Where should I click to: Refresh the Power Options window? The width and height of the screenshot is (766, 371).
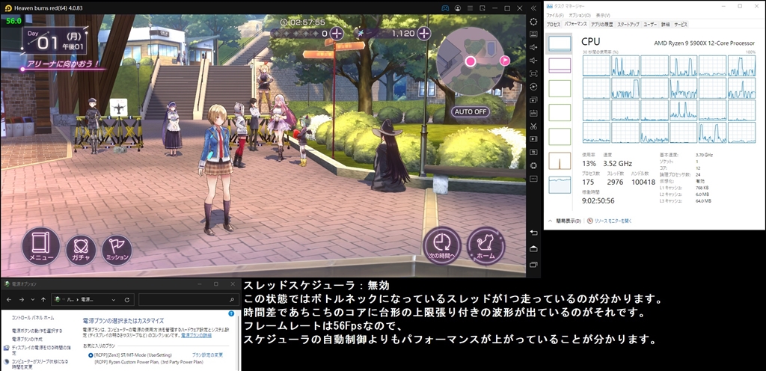[126, 299]
